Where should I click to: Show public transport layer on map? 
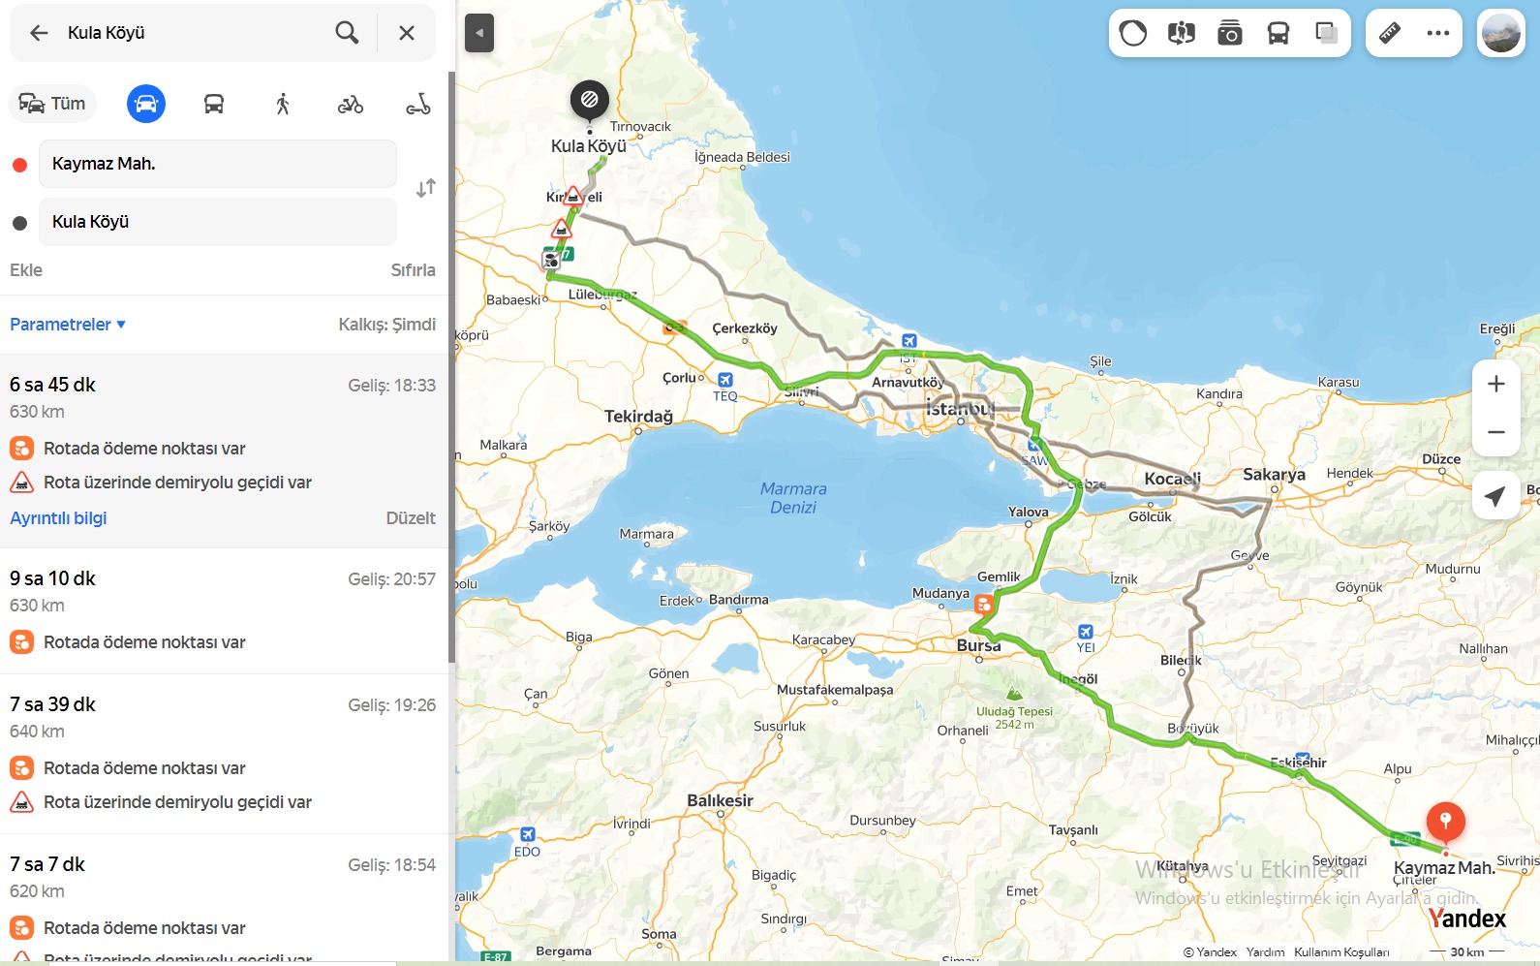click(1278, 34)
